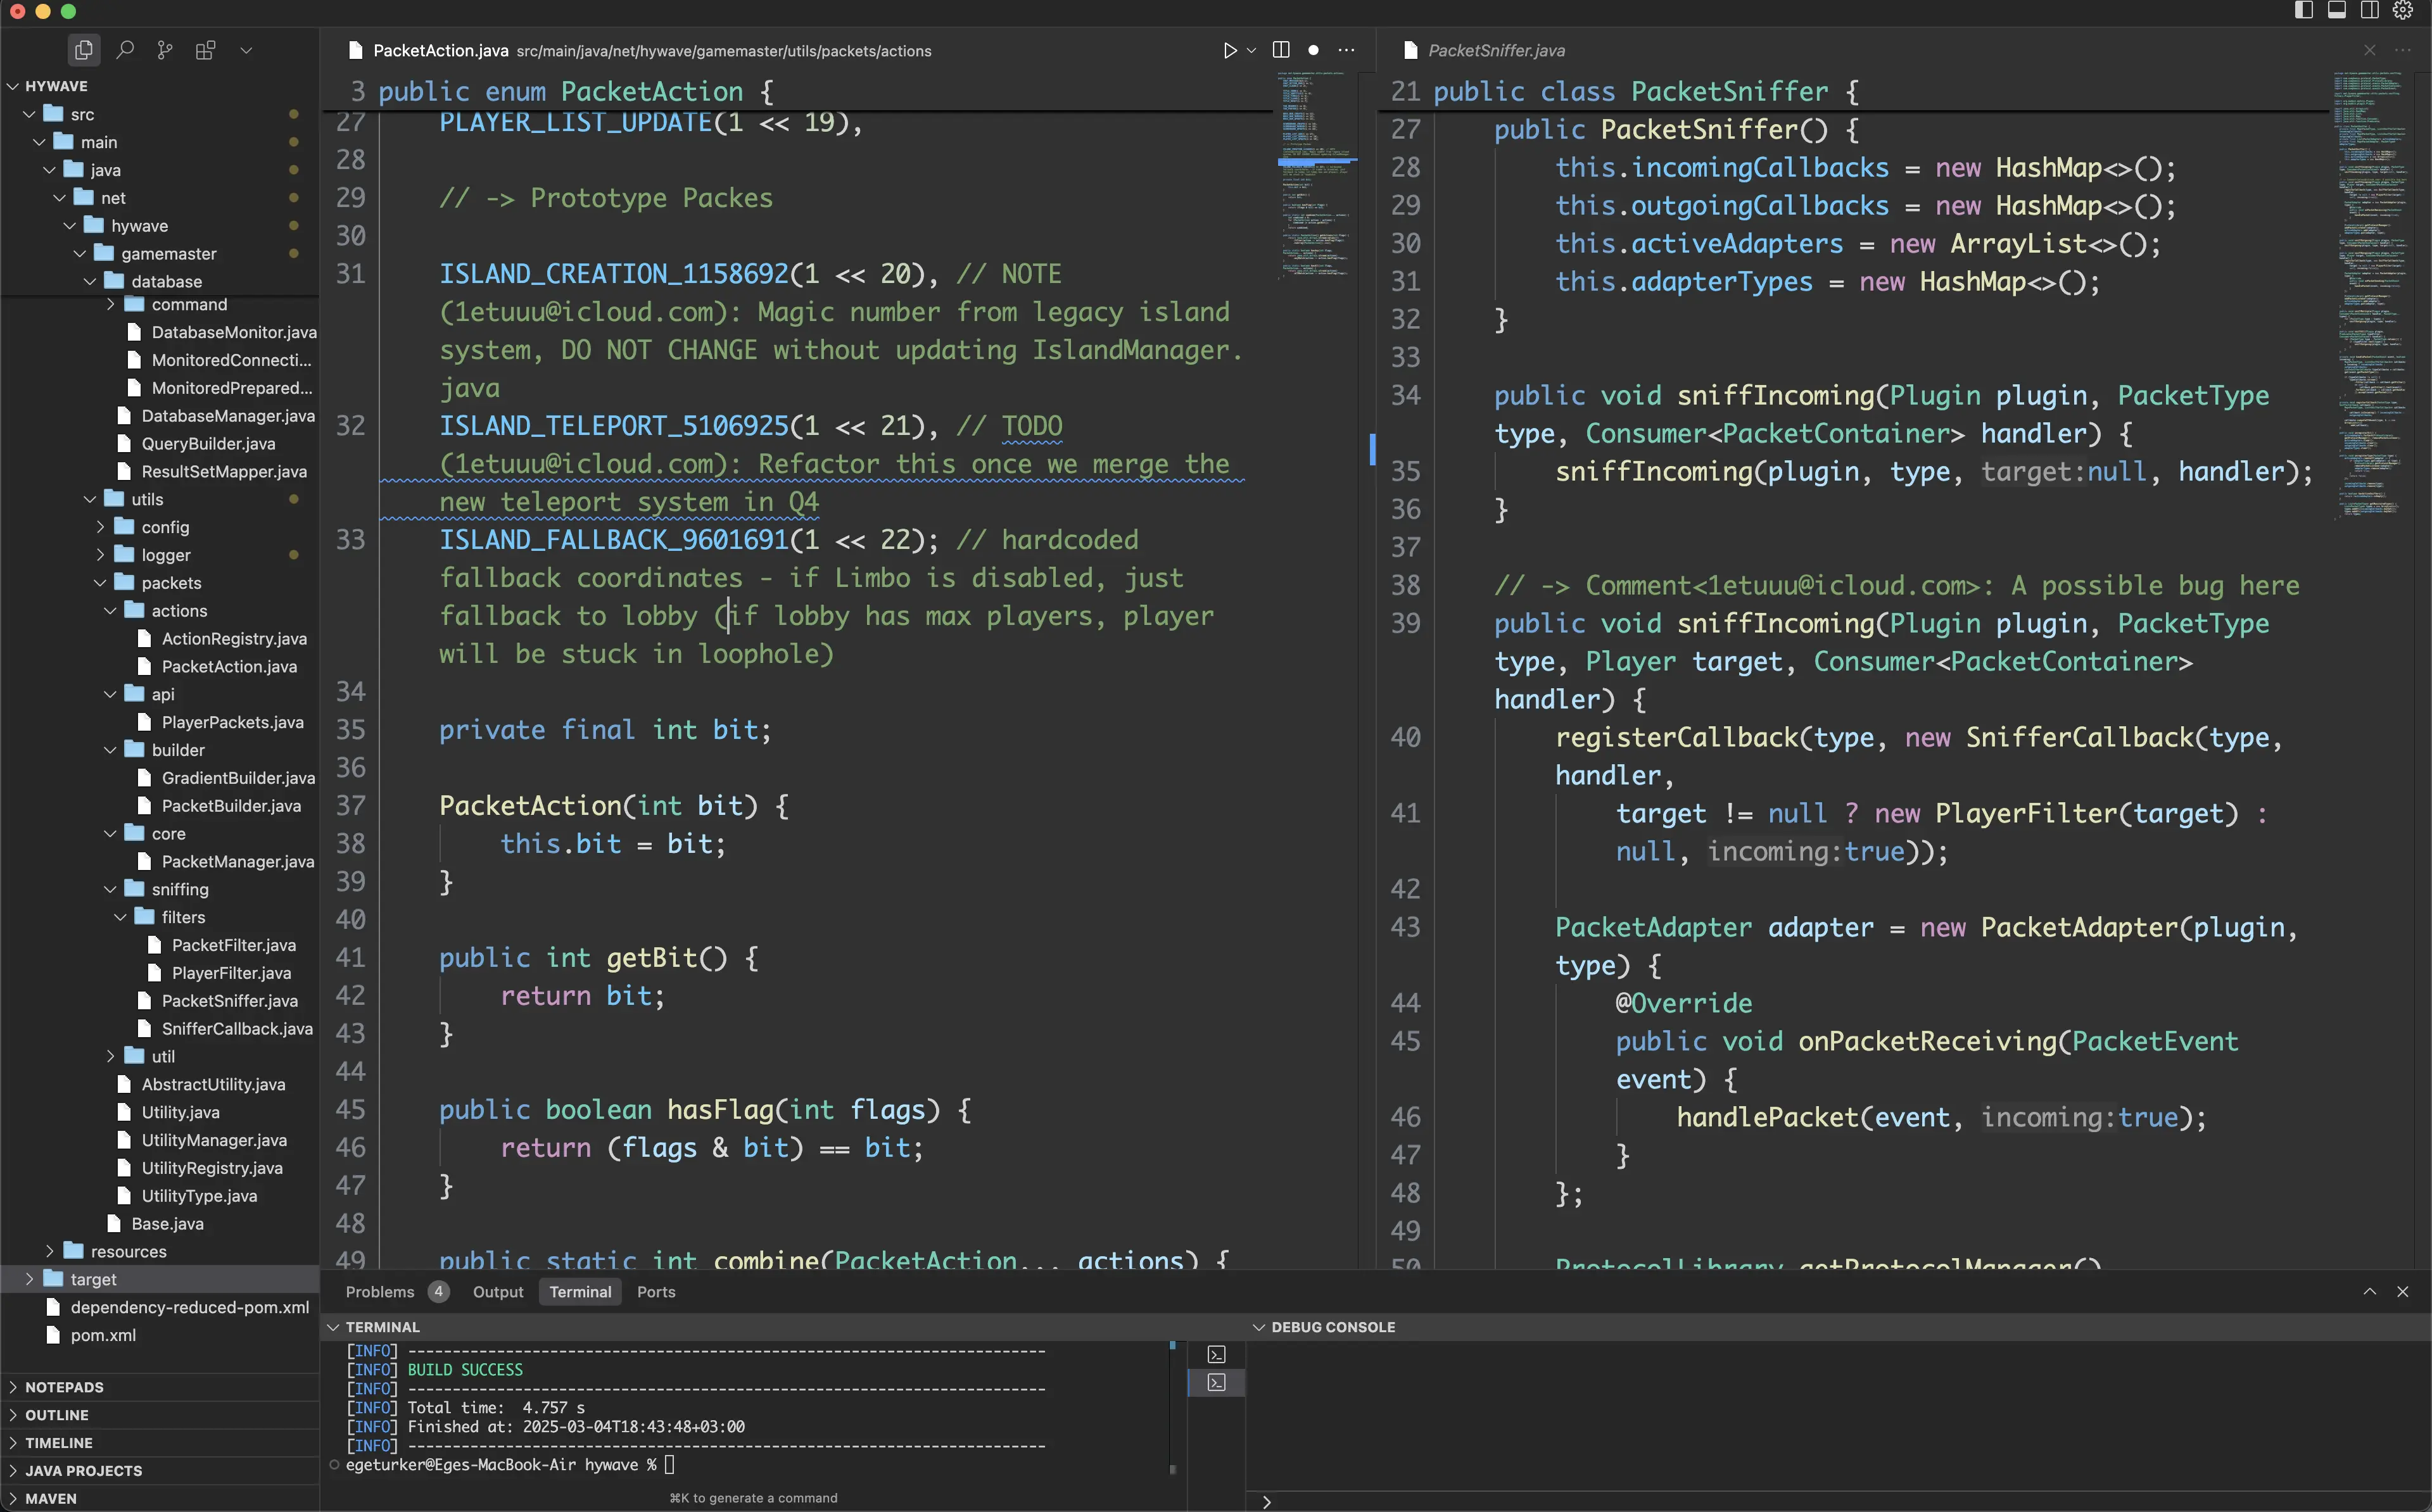Open UtilityRegistry.java file

click(x=160, y=1168)
